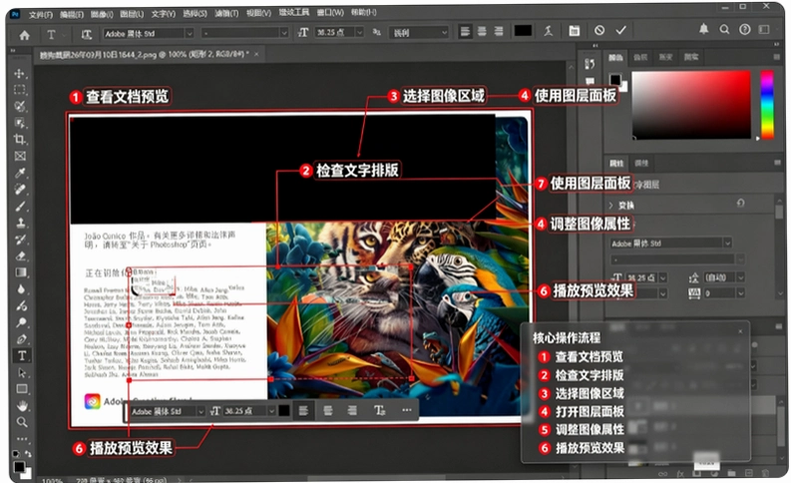Select the Rectangle shape tool
Screen dimensions: 791x483
coord(22,389)
